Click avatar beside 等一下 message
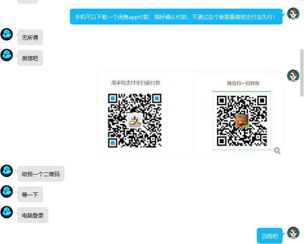 click(x=7, y=191)
